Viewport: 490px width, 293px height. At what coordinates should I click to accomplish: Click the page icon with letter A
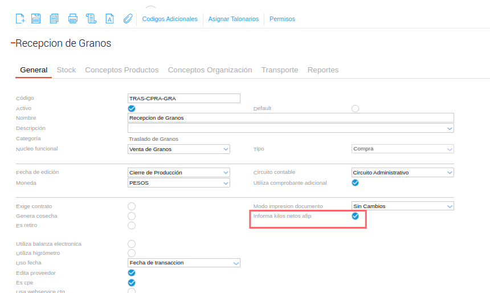[109, 19]
